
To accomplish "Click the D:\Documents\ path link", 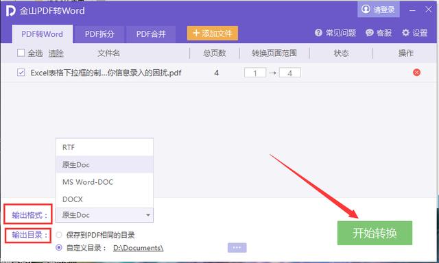I will pos(139,248).
